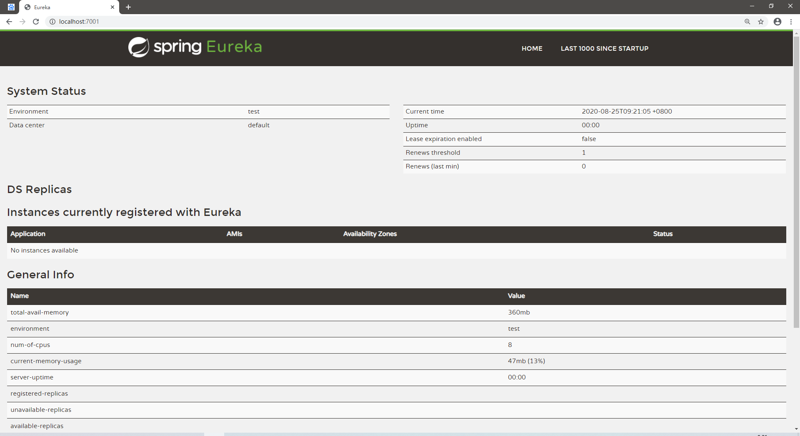Close the Eureka browser tab
This screenshot has height=436, width=800.
click(x=112, y=7)
